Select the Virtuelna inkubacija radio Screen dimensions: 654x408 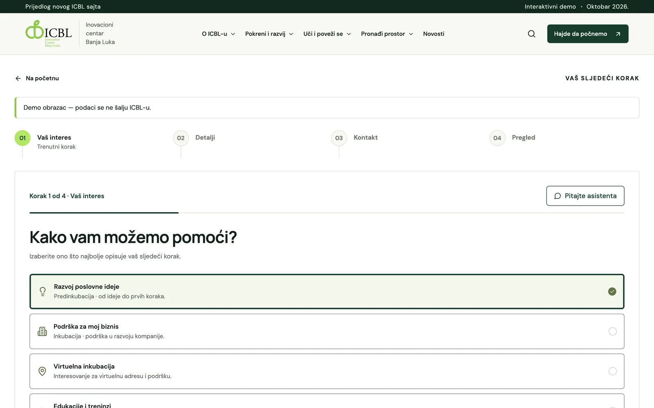(612, 371)
